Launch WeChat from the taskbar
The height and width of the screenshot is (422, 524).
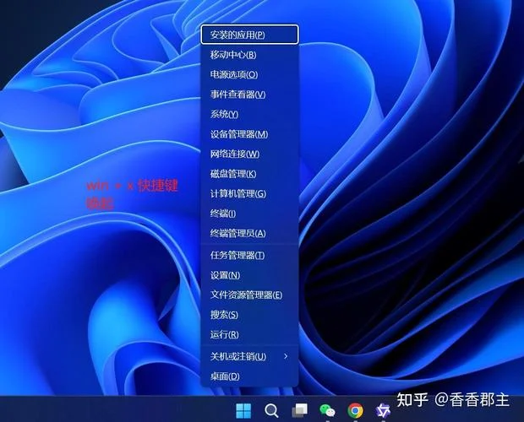327,410
